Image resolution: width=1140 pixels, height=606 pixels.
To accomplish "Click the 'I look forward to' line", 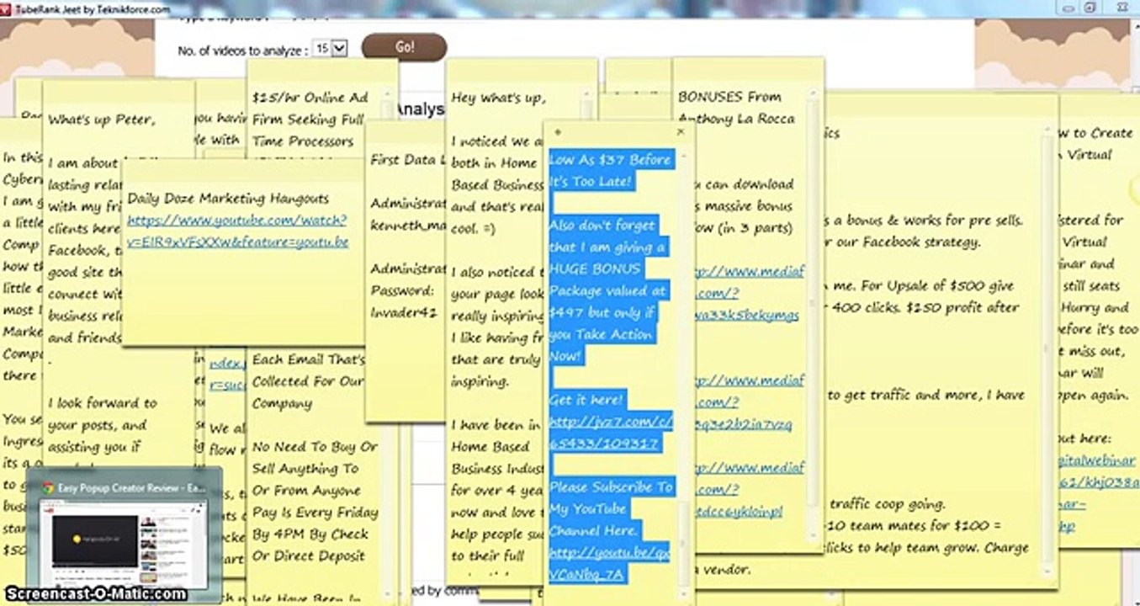I will click(103, 402).
